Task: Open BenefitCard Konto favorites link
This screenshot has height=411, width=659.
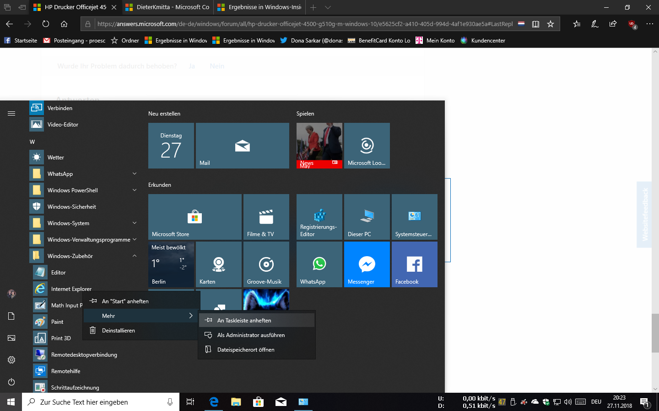Action: 379,41
